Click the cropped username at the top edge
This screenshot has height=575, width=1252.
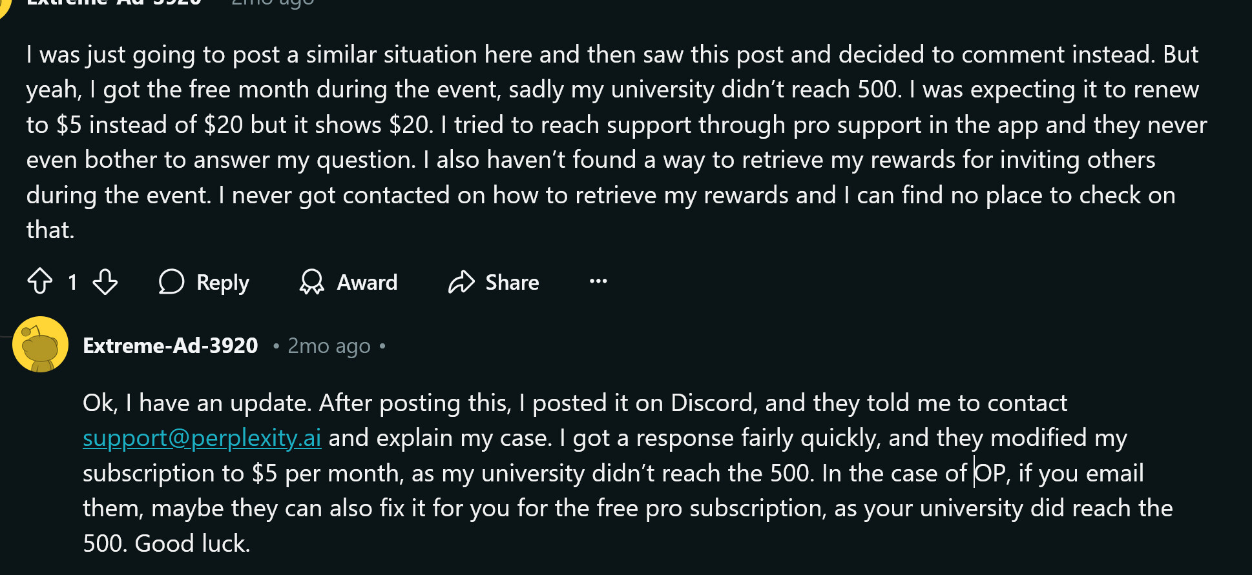click(114, 3)
